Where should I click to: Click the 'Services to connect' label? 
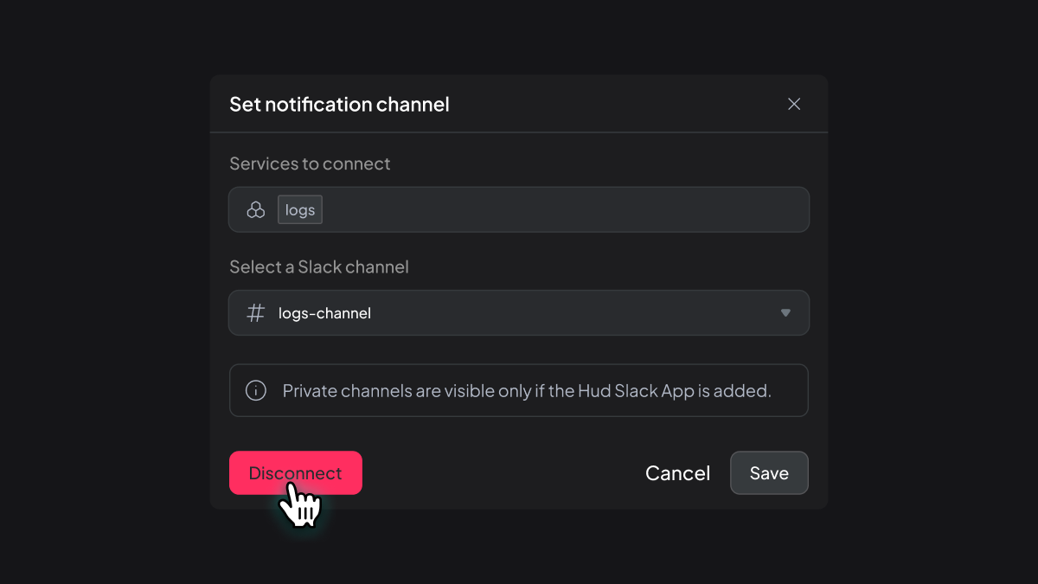click(x=310, y=164)
